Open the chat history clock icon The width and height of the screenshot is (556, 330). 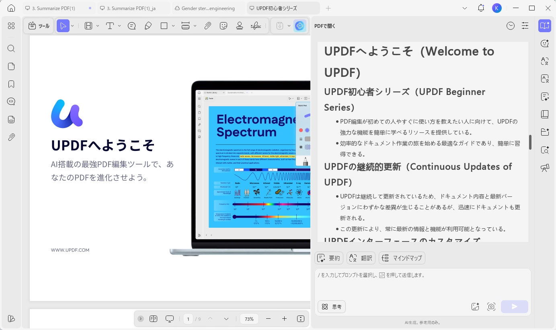coord(511,26)
